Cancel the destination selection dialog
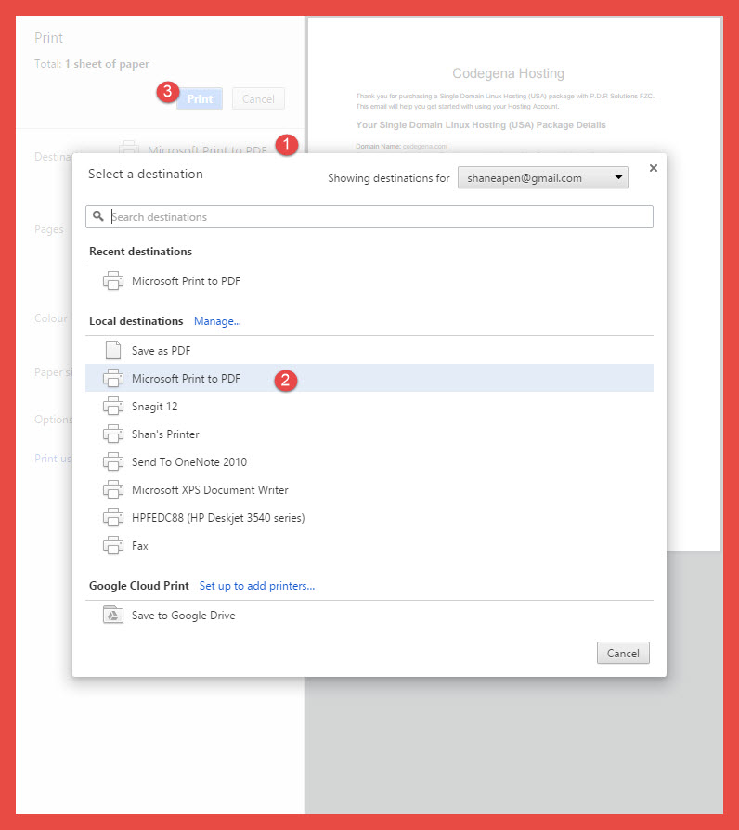This screenshot has width=739, height=830. pos(623,653)
